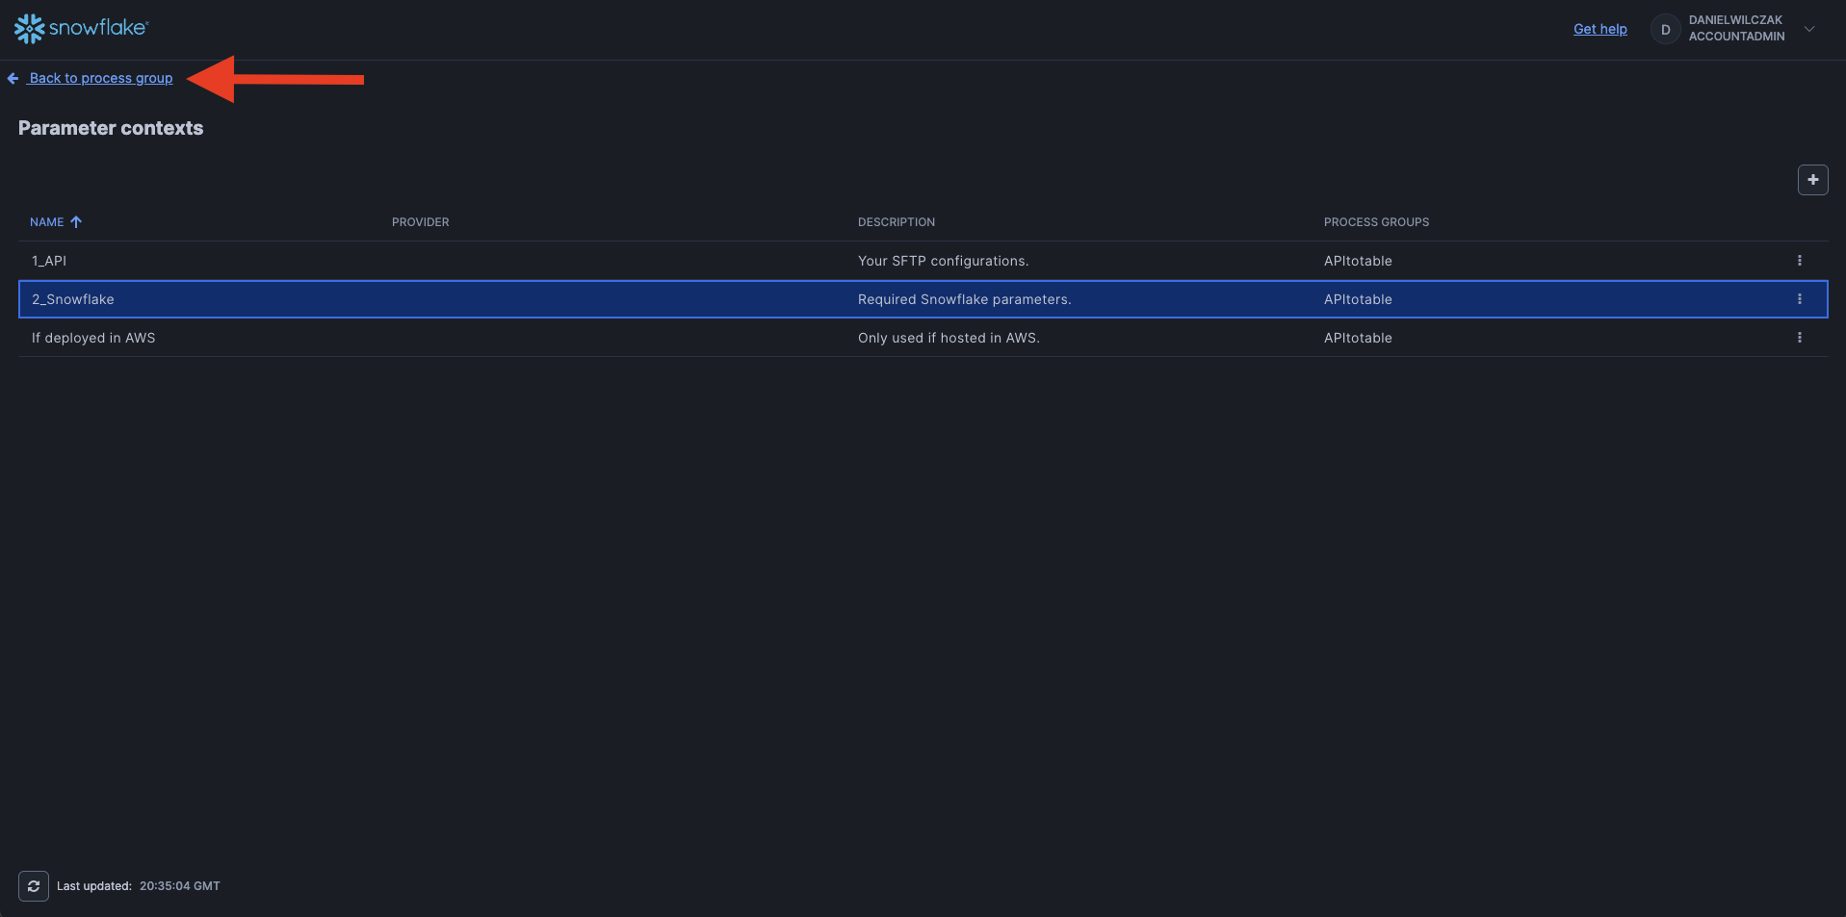1846x917 pixels.
Task: Click the PROCESS GROUPS column header
Action: click(x=1376, y=222)
